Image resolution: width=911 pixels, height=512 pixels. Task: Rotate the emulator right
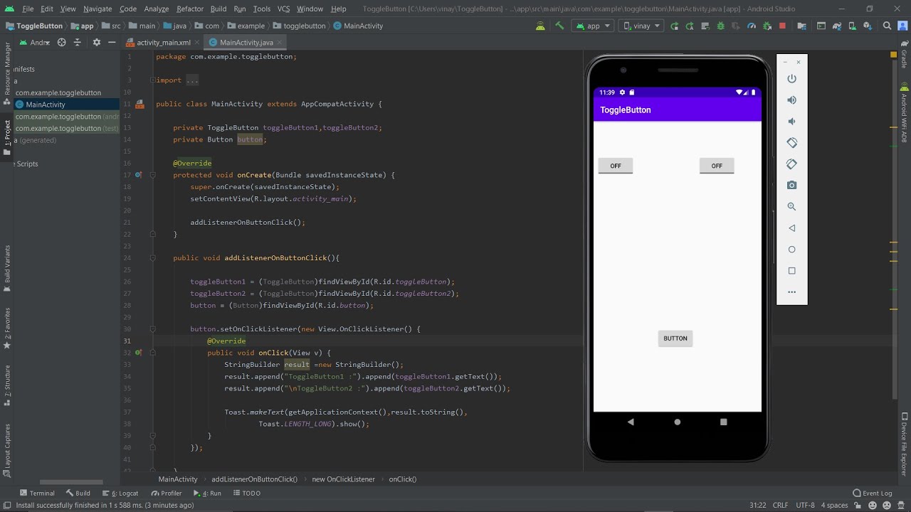791,164
